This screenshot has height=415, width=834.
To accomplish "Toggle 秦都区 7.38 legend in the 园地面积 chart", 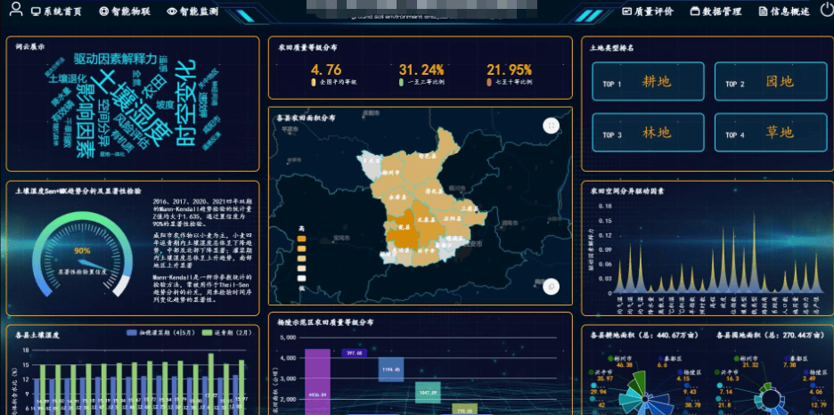I will 797,362.
